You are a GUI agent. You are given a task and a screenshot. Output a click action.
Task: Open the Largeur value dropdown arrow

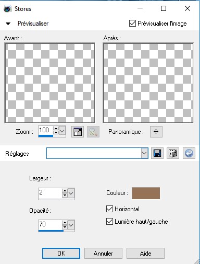[71, 193]
